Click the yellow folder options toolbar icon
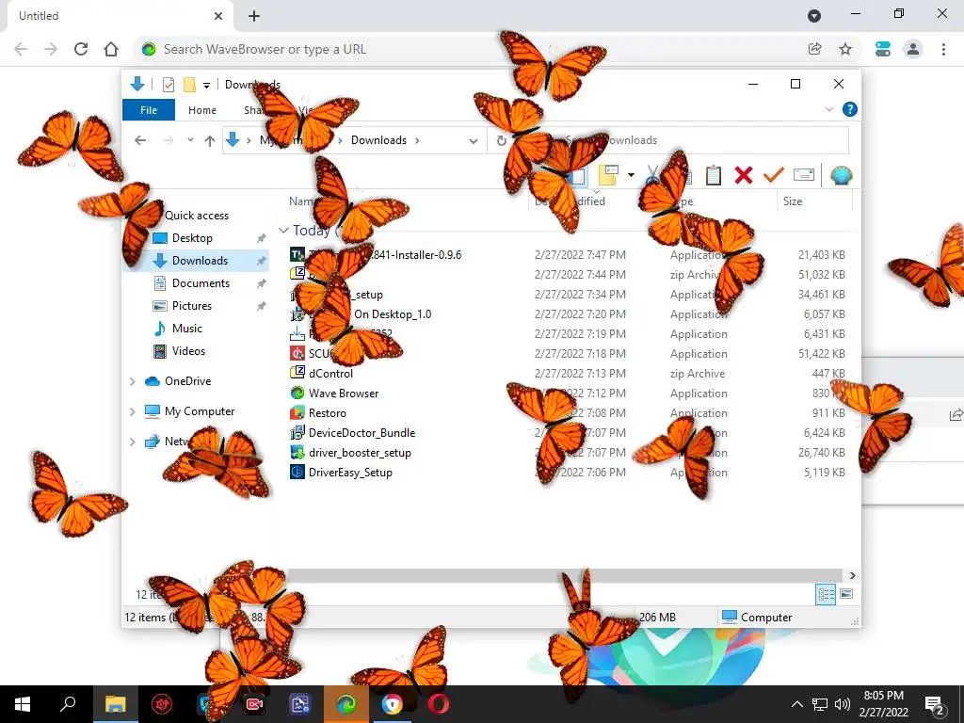964x723 pixels. pyautogui.click(x=608, y=175)
